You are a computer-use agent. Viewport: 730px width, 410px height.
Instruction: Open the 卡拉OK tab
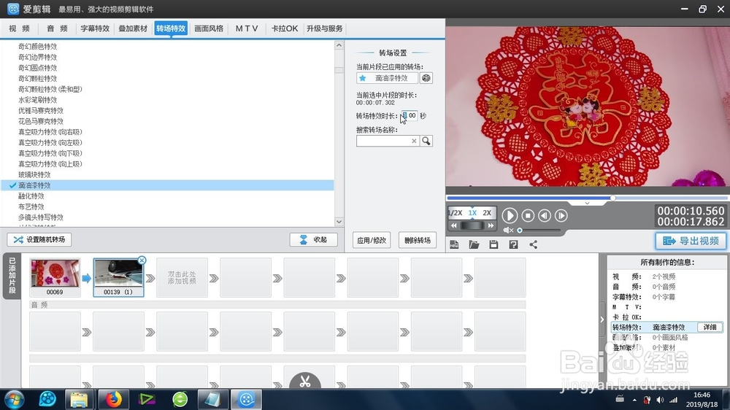point(285,28)
